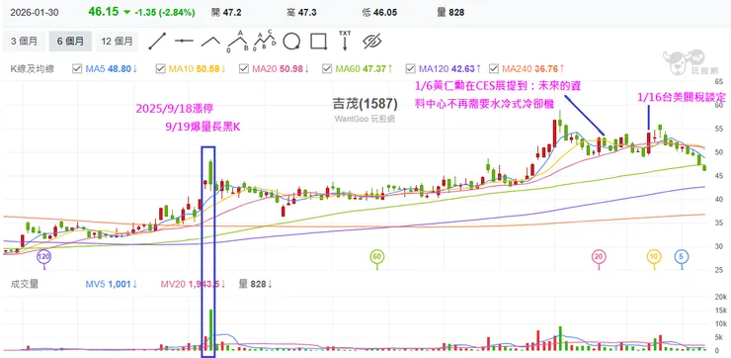Click the 1/6黃仁勳在CES展提到 annotation line
Viewport: 731px width, 358px height.
(x=498, y=86)
